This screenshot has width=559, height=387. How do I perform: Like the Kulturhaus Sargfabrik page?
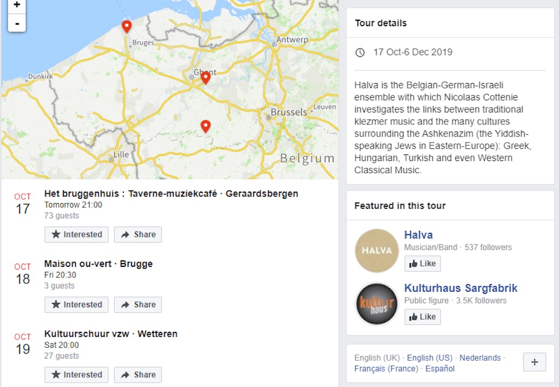tap(423, 317)
